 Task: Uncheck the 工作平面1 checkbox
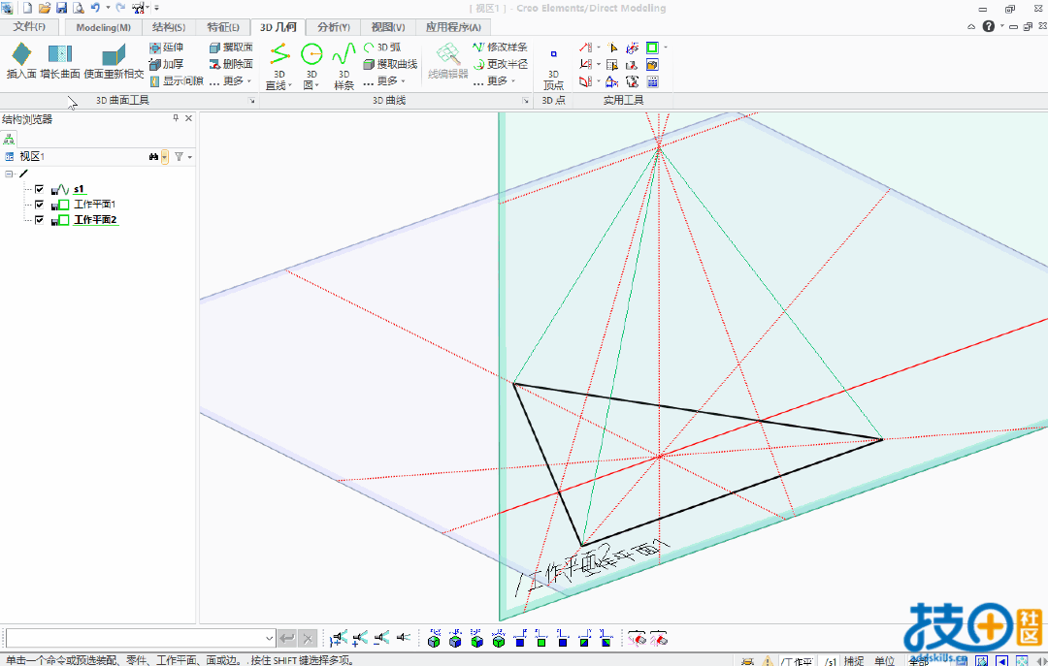point(40,205)
